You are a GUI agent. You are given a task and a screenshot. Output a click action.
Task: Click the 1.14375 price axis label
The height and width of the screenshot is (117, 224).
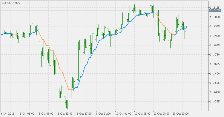coord(215,101)
